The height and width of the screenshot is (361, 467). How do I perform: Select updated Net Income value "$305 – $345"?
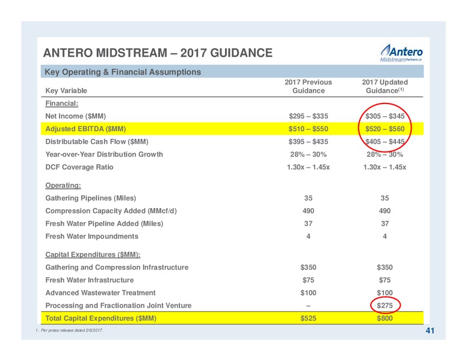pos(385,116)
